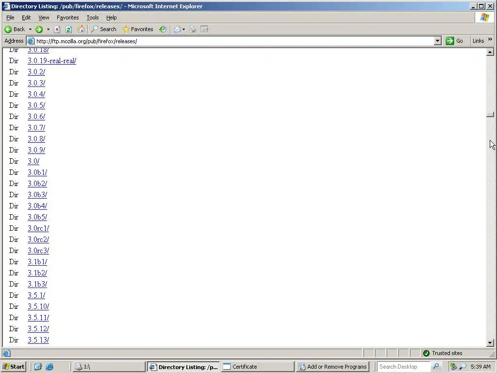The width and height of the screenshot is (497, 373).
Task: Open the 3.5.1/ directory link
Action: click(x=36, y=295)
